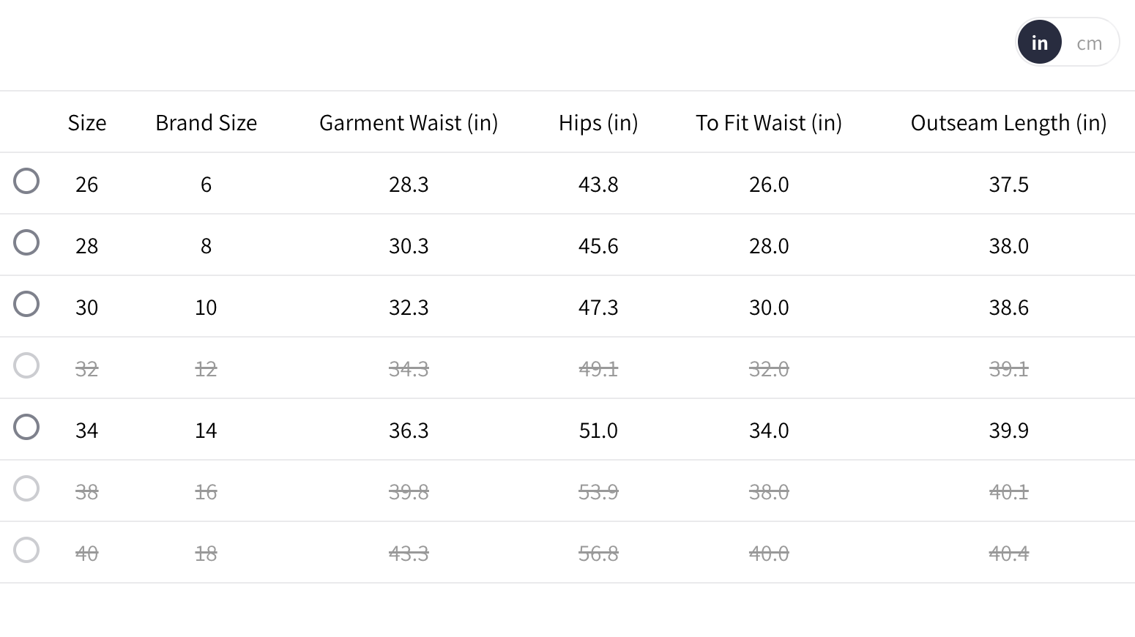This screenshot has height=637, width=1135.
Task: Click the 28.3 garment waist value
Action: point(409,185)
